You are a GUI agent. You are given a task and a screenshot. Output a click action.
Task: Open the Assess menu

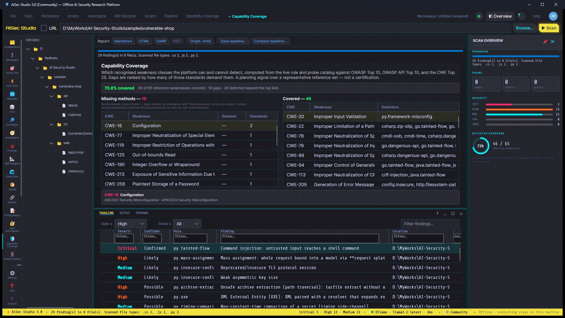click(x=73, y=16)
